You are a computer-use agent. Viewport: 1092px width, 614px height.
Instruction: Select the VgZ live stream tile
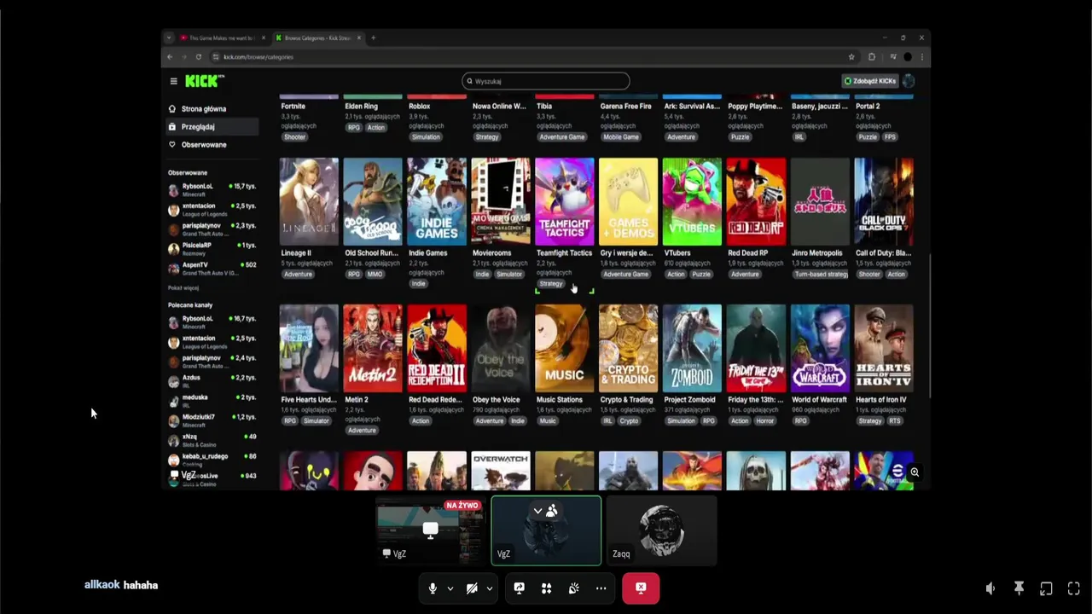pos(431,530)
